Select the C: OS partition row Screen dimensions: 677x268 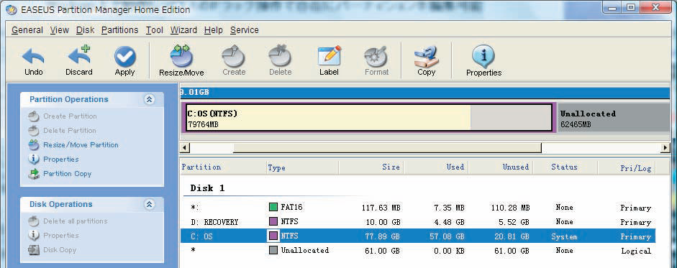417,236
